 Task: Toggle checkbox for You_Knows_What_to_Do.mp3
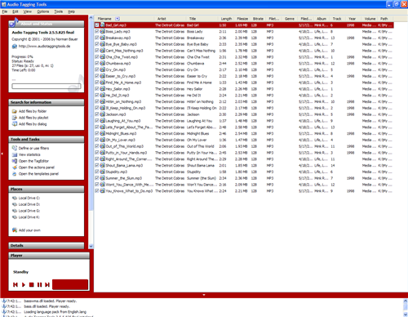97,191
